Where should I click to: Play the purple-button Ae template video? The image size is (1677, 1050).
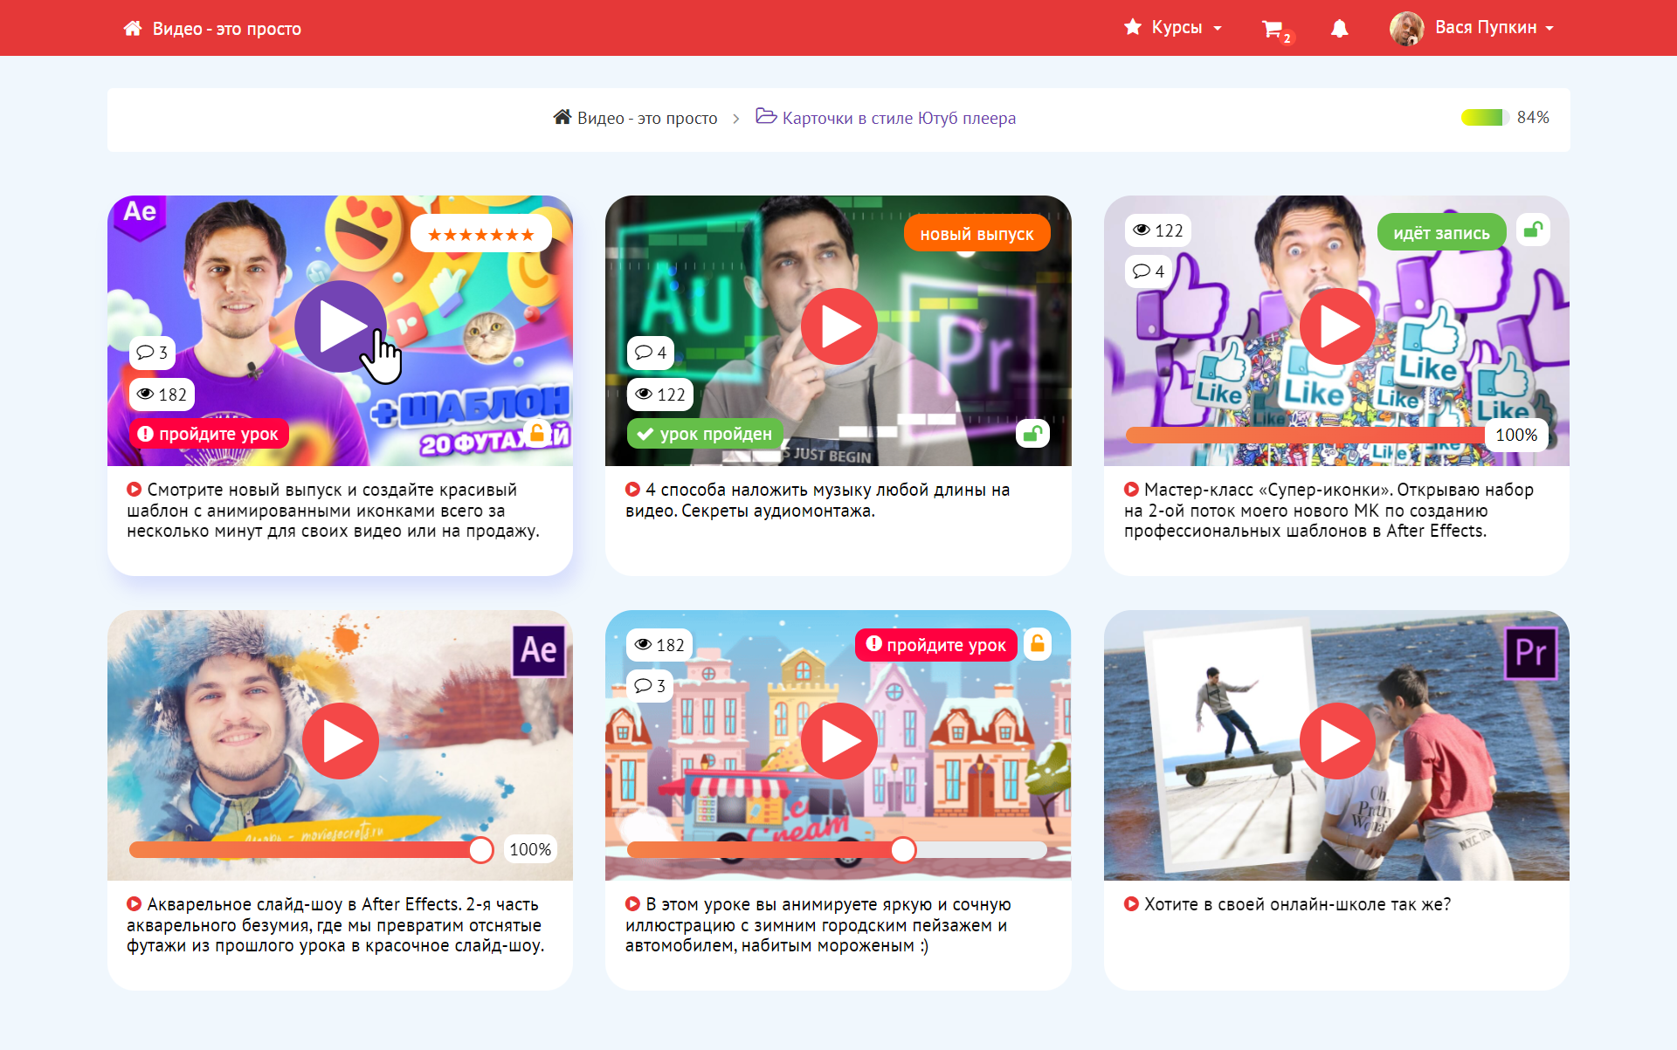click(340, 326)
